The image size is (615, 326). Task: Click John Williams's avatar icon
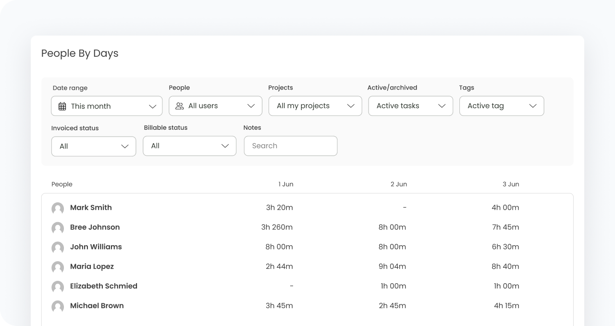[58, 248]
